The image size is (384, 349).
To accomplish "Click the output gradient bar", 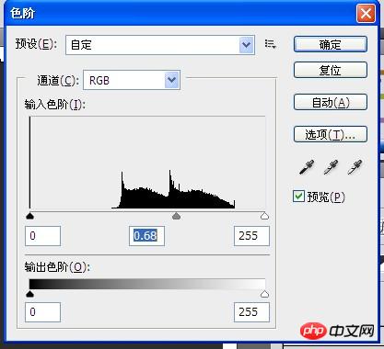I will 147,284.
